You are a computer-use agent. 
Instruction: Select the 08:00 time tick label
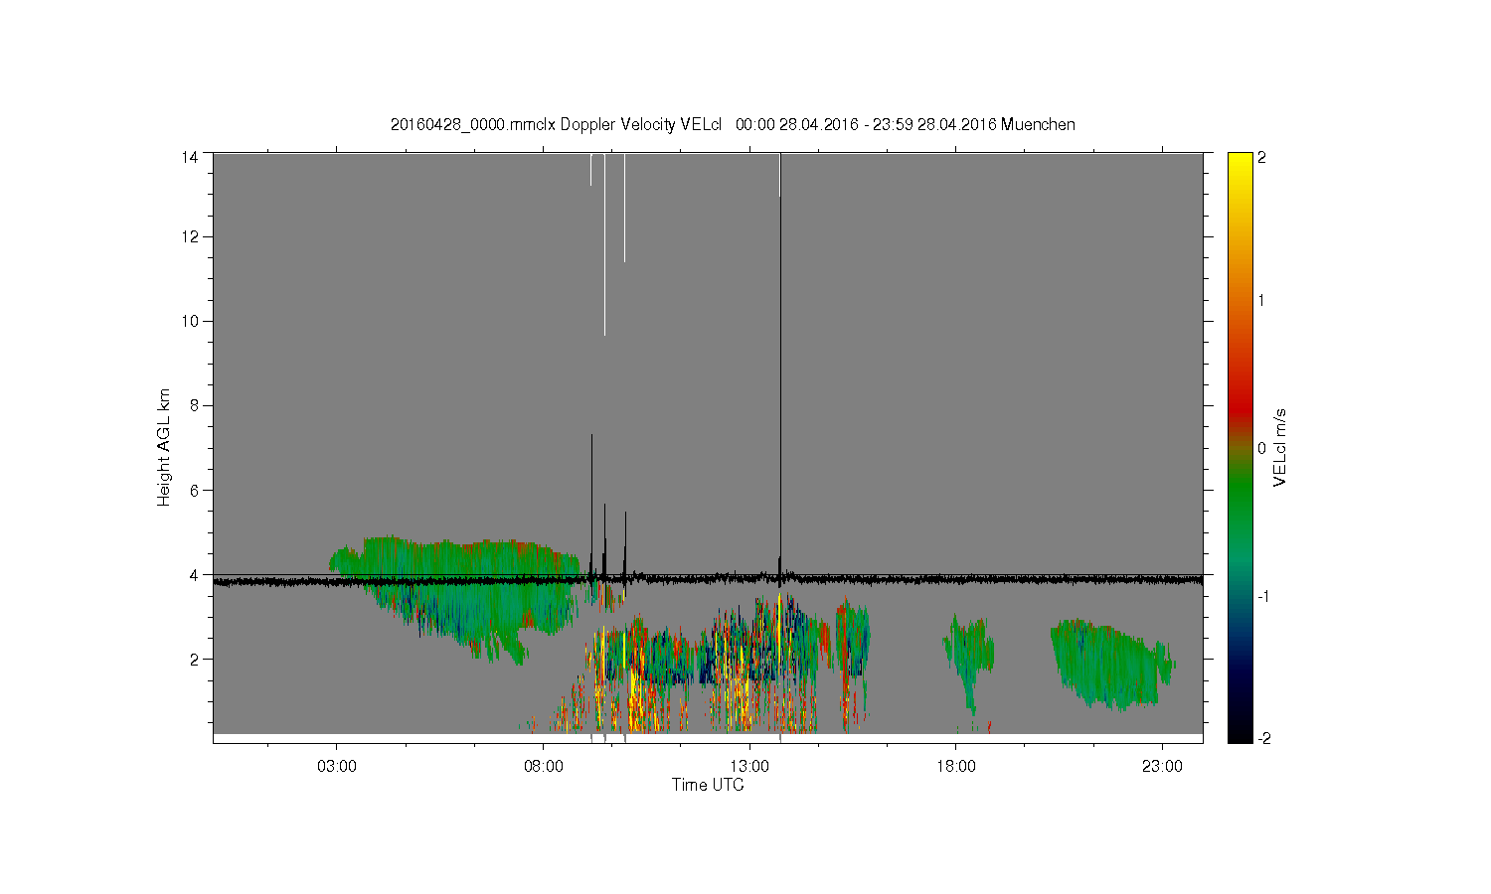pyautogui.click(x=544, y=767)
